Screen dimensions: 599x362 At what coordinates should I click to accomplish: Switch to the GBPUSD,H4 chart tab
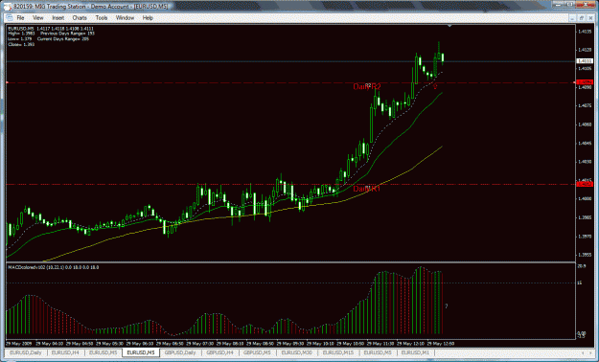click(x=219, y=352)
